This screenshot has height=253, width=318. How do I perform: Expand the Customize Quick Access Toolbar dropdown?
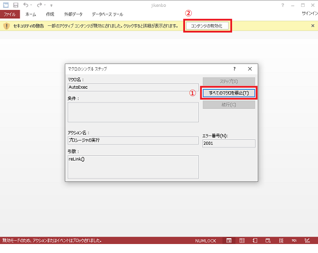51,5
